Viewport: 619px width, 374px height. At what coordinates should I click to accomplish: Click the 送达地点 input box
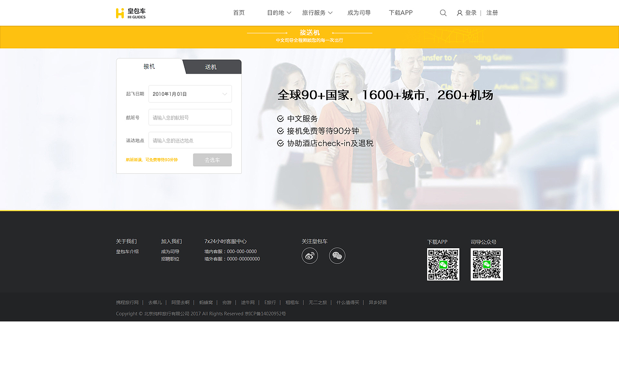click(x=190, y=140)
